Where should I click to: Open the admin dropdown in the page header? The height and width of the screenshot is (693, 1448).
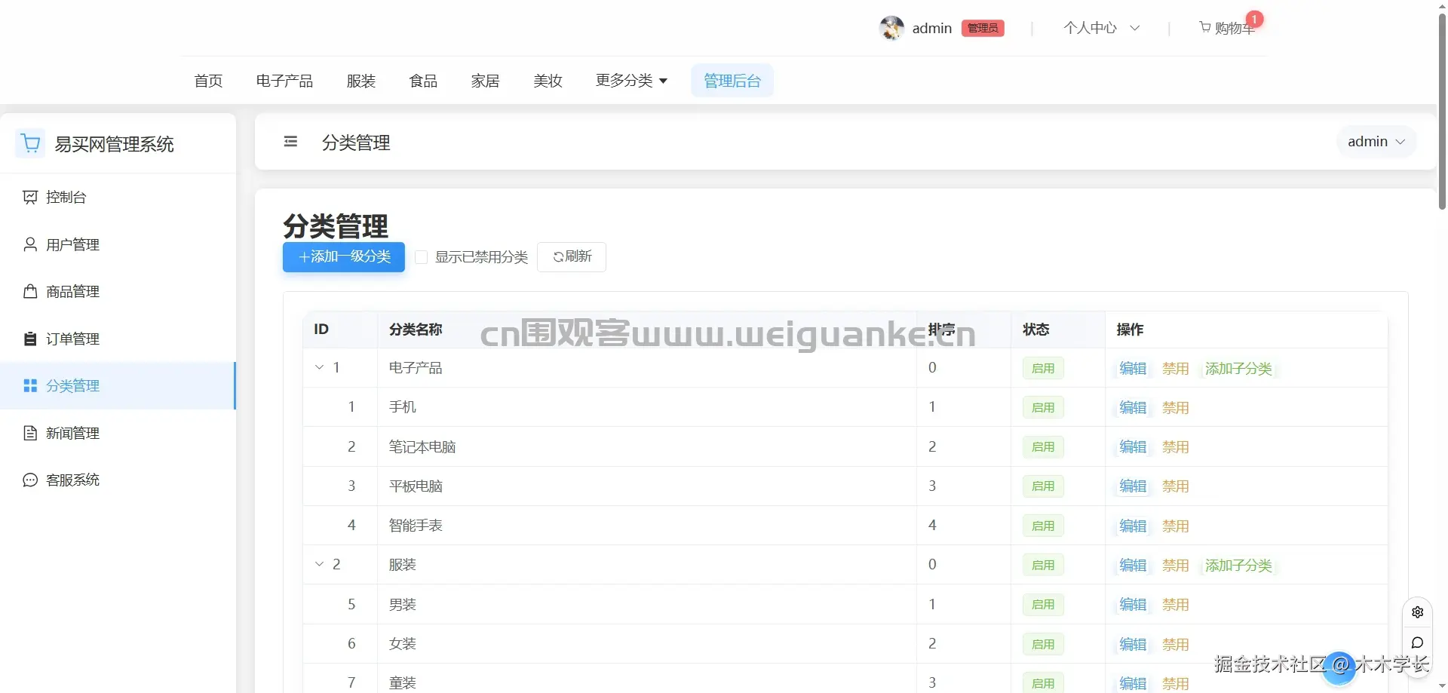pos(1376,142)
